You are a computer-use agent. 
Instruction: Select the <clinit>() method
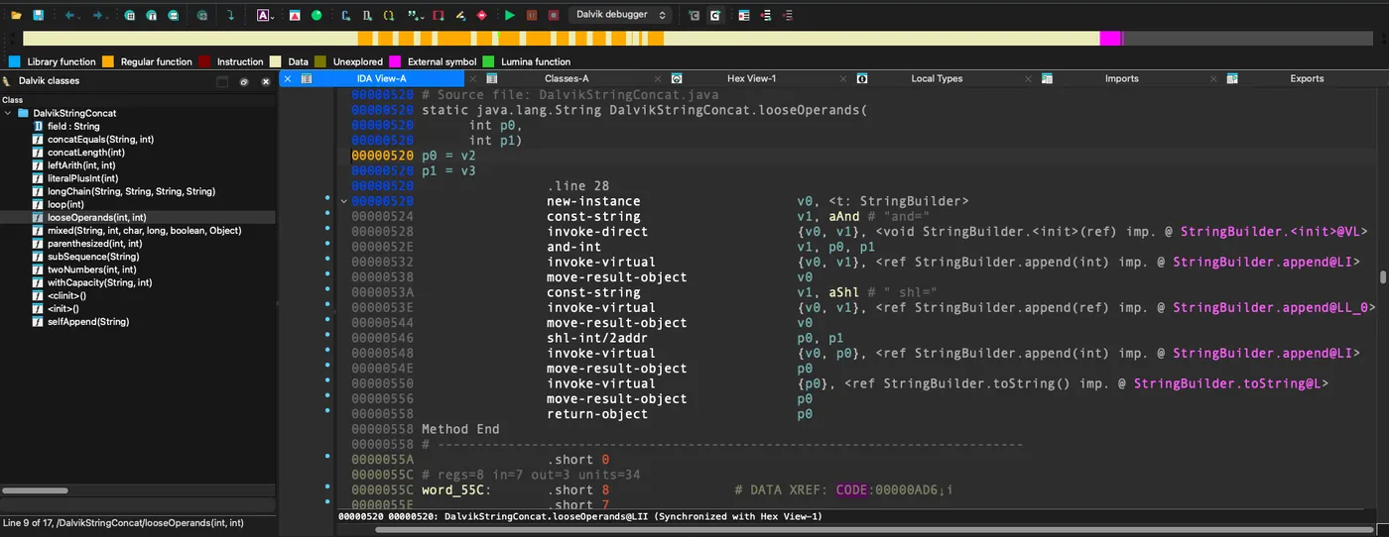pos(67,295)
